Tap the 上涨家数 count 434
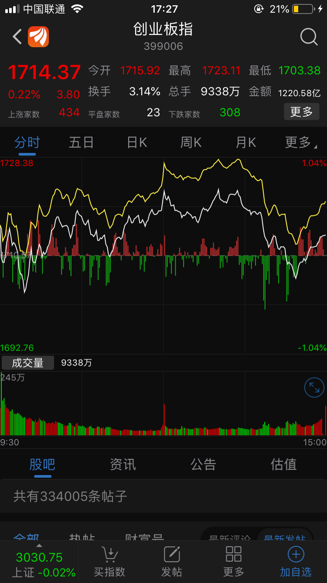Image resolution: width=327 pixels, height=583 pixels. (69, 112)
